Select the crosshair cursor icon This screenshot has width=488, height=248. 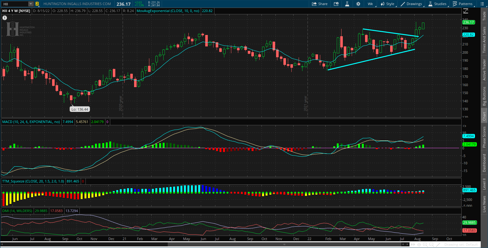(419, 245)
